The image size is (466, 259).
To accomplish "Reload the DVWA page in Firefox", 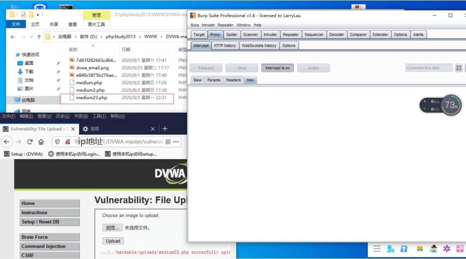I will click(30, 142).
